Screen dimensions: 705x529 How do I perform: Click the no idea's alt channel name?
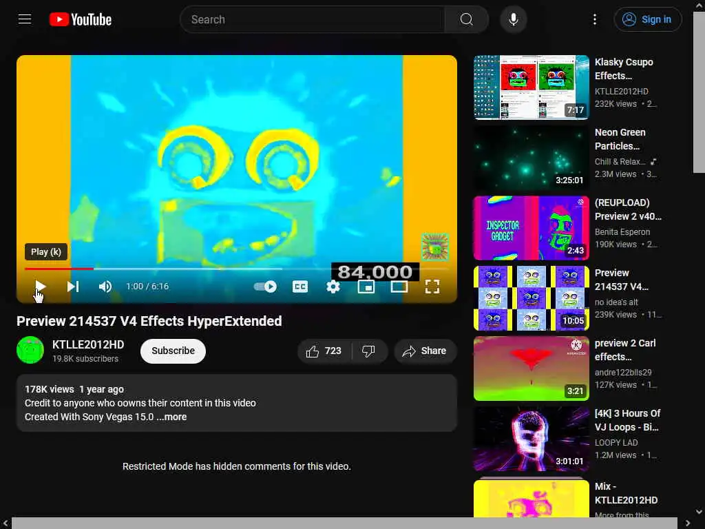[616, 302]
